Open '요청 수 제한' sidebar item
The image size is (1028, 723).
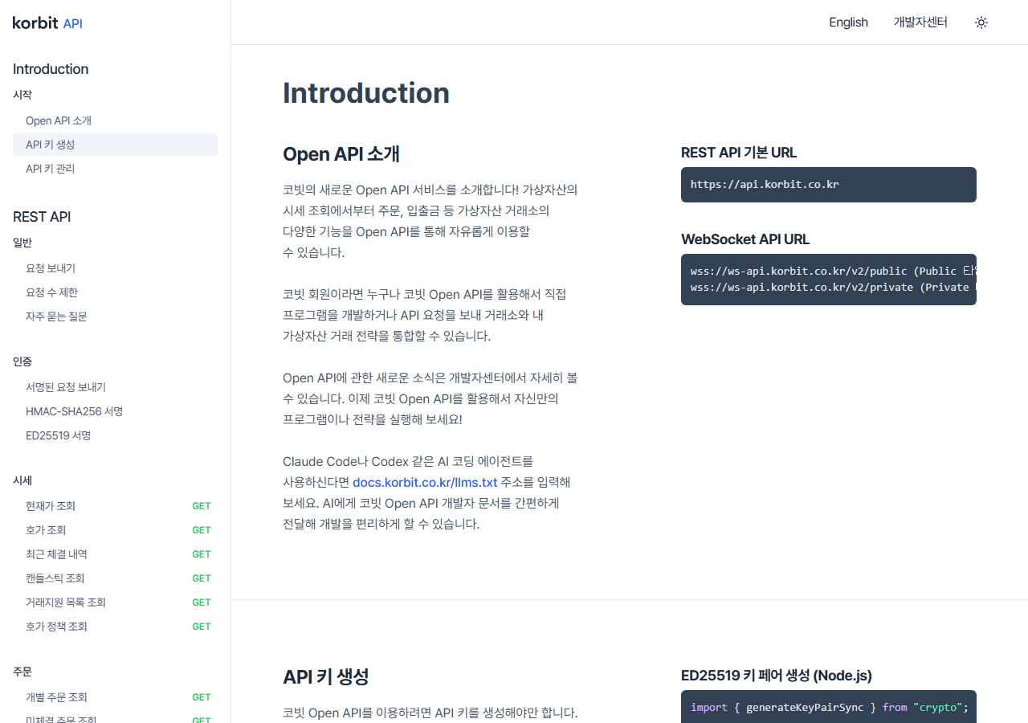115,292
